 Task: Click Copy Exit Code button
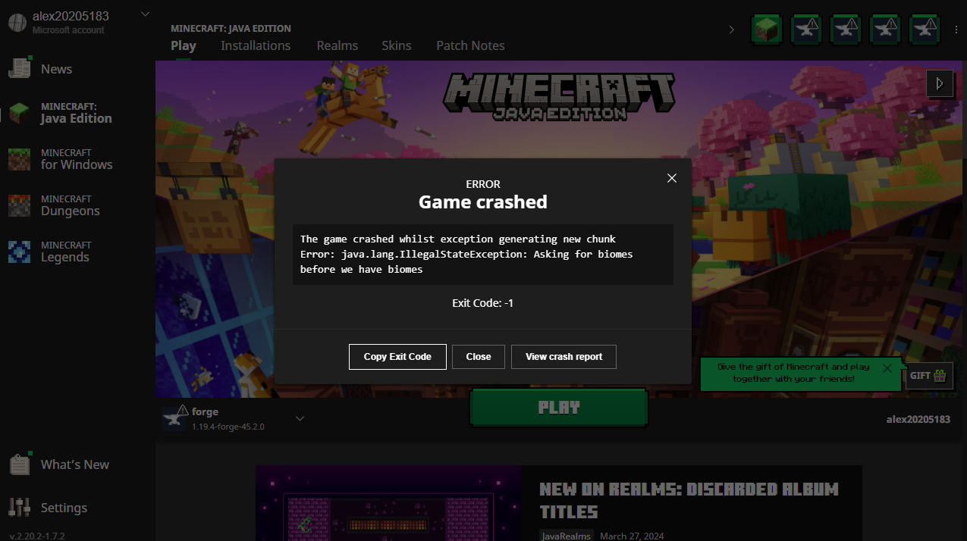(397, 357)
